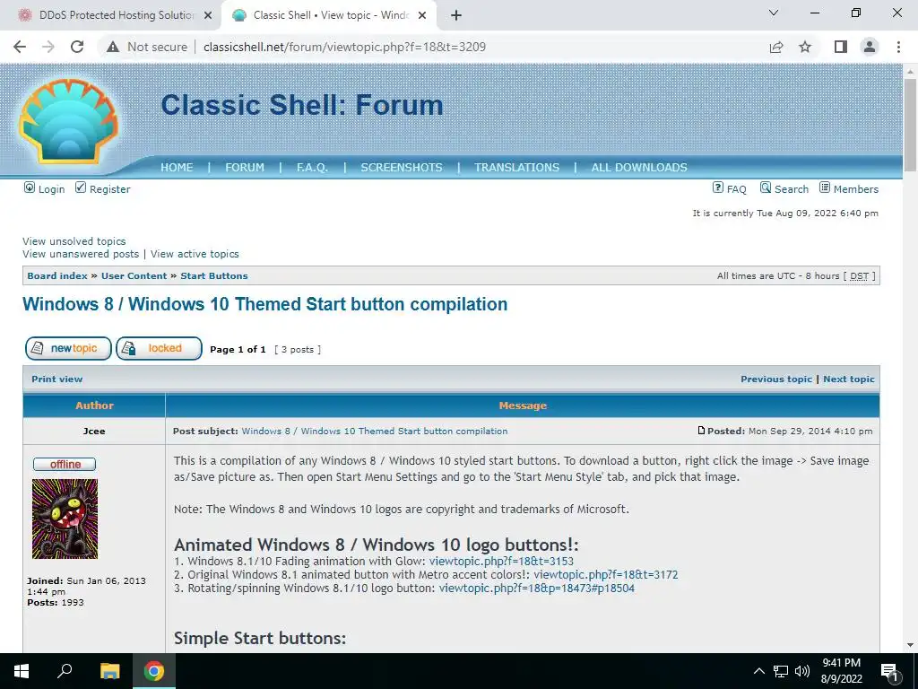
Task: Open File Explorer from the taskbar
Action: tap(109, 671)
